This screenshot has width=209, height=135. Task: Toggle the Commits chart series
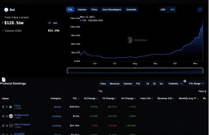(131, 9)
